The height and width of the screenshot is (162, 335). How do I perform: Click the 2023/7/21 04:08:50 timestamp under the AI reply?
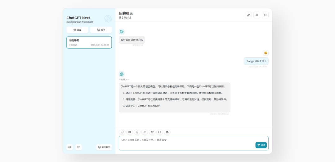point(219,114)
